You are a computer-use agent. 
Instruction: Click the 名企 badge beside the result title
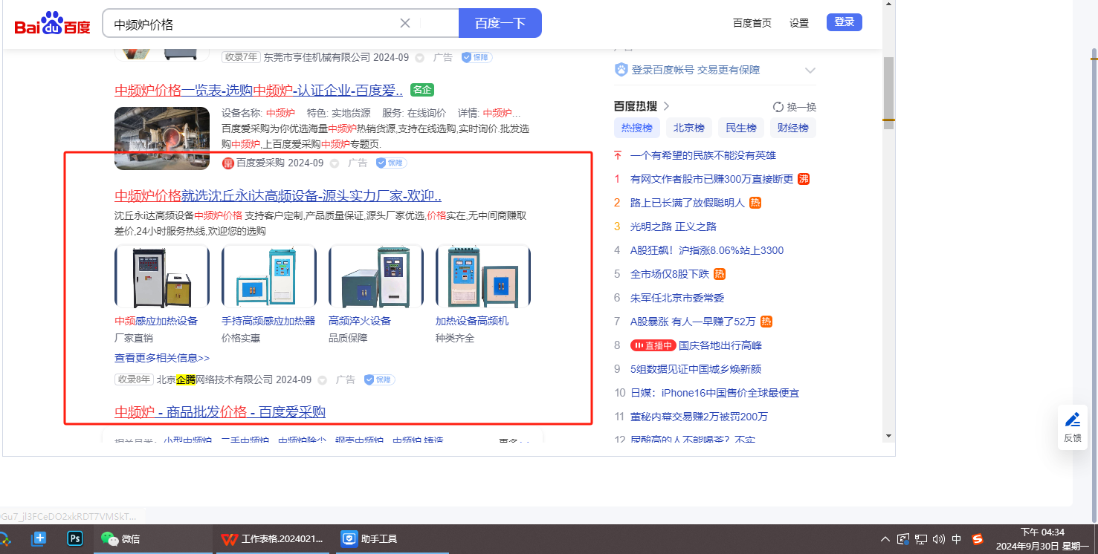point(422,90)
